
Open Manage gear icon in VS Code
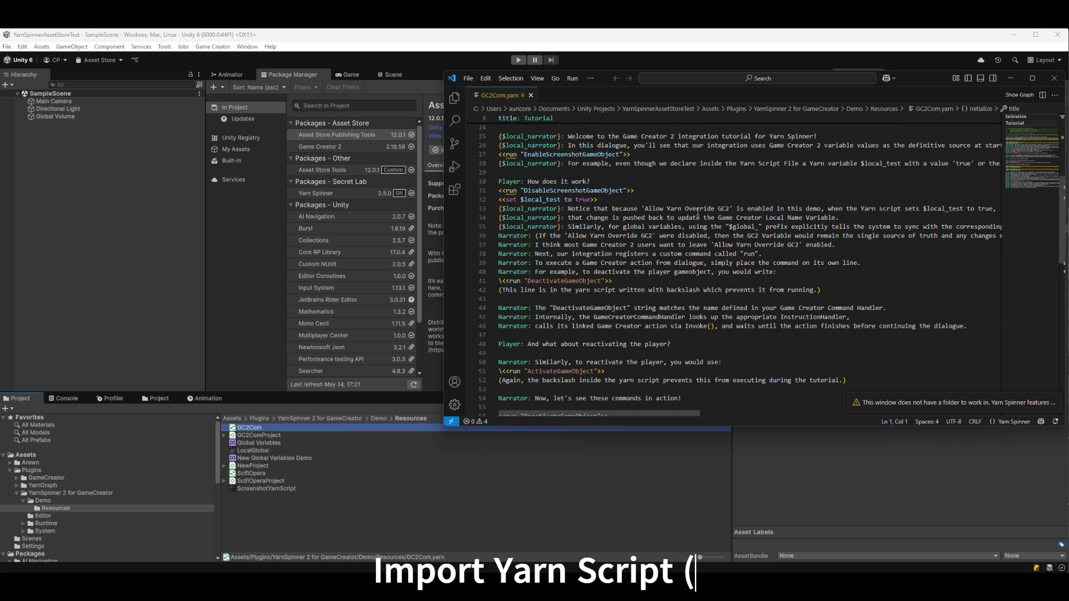coord(454,405)
